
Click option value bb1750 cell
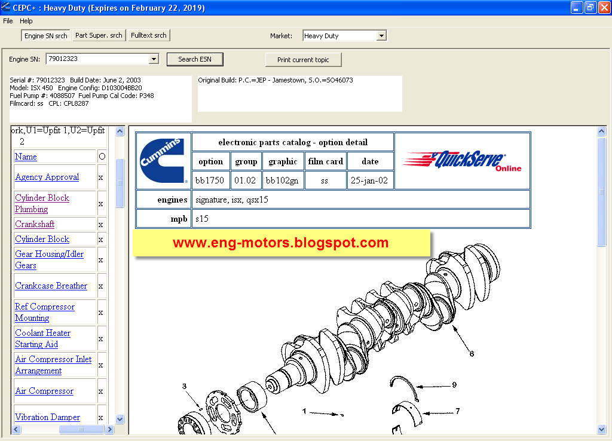211,180
